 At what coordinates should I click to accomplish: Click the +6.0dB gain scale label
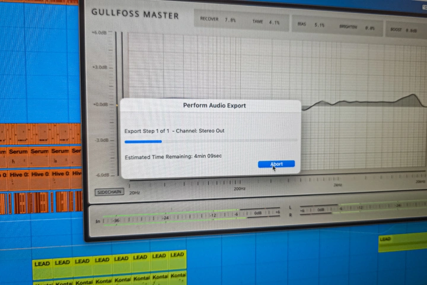pyautogui.click(x=100, y=33)
